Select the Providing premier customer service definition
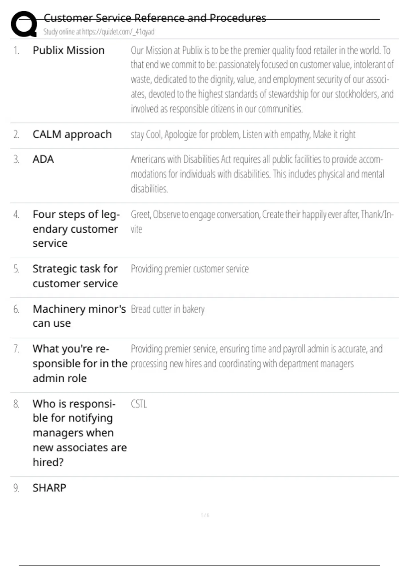399x566 pixels. 190,269
